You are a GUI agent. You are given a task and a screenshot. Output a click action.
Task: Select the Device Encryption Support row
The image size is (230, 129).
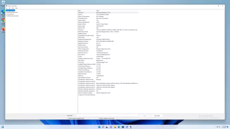pos(108,93)
